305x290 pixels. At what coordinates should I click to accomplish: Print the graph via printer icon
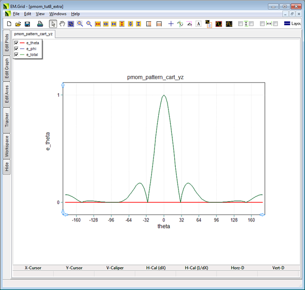(41, 24)
